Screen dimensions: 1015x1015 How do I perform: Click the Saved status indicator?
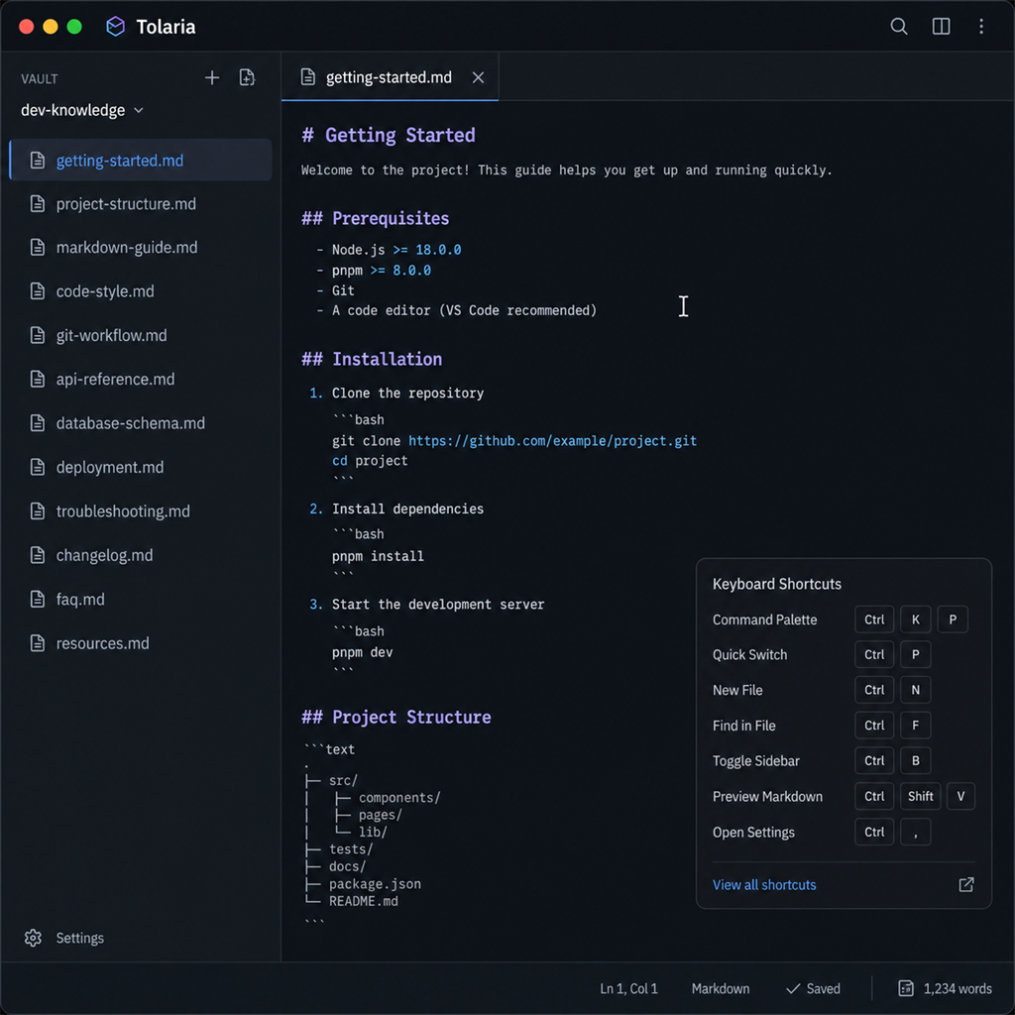coord(813,988)
